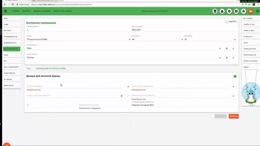260x146 pixels.
Task: Reload the browser page
Action: click(x=13, y=4)
